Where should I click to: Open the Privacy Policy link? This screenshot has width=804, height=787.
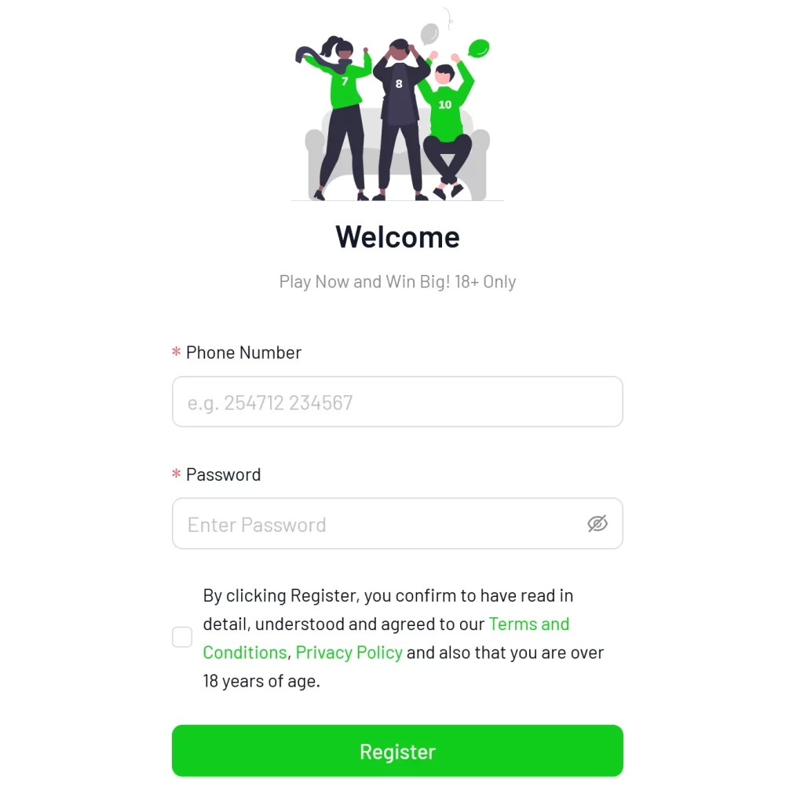(x=349, y=653)
